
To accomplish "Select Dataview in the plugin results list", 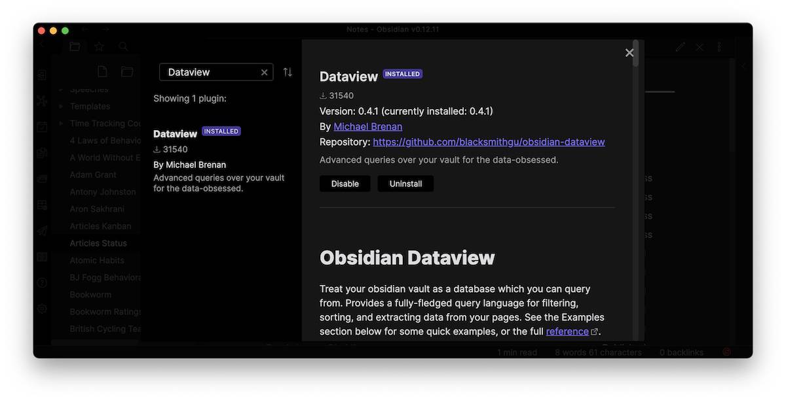I will 220,161.
